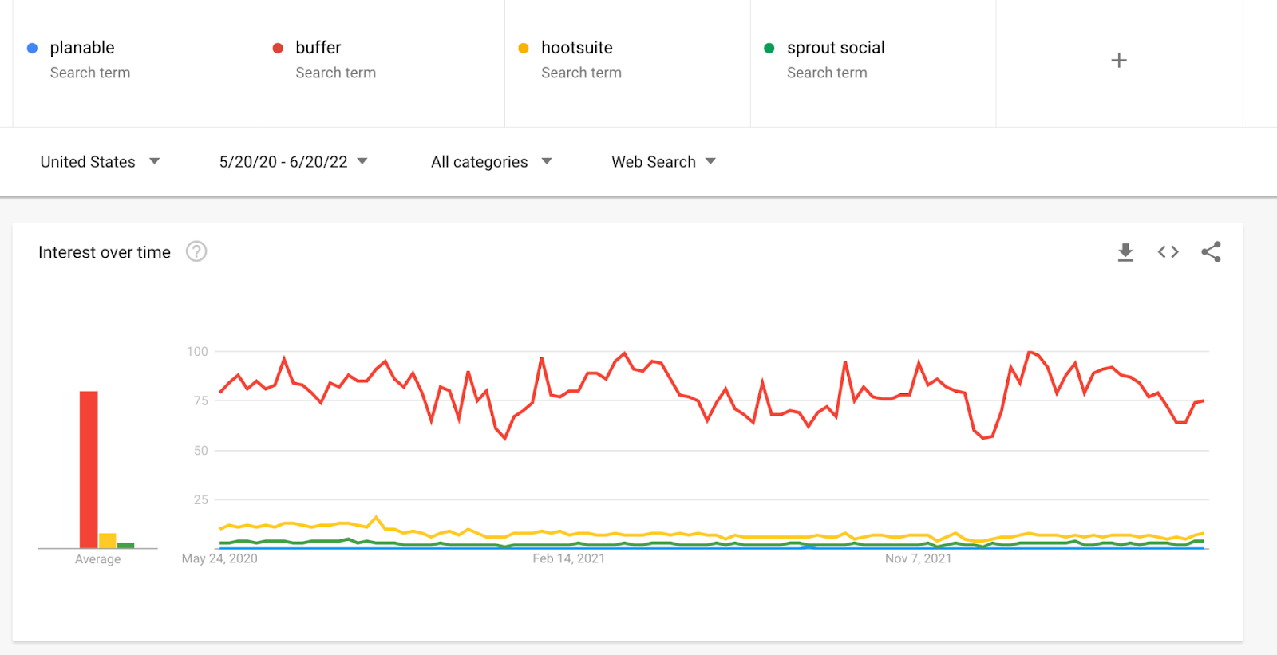Click the Feb 14, 2021 axis label
The image size is (1277, 655).
[568, 558]
